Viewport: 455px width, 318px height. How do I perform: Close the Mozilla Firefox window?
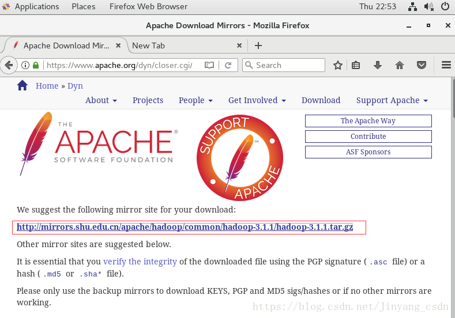448,25
